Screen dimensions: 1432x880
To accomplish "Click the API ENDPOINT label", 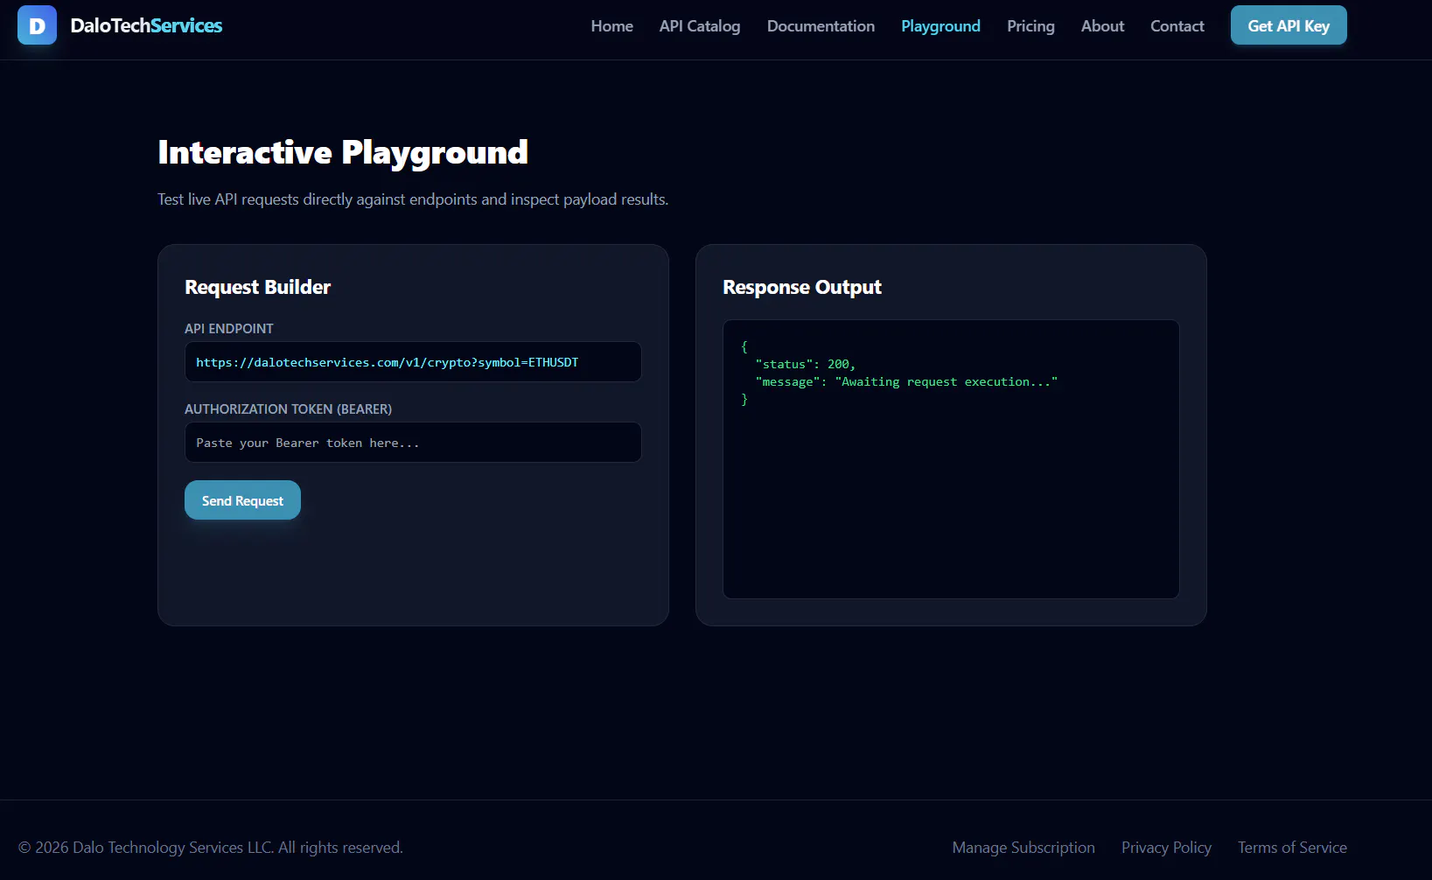I will click(229, 329).
